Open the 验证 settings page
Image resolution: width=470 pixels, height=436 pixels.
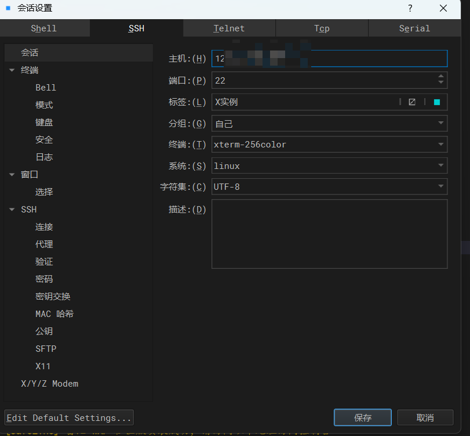(x=44, y=261)
